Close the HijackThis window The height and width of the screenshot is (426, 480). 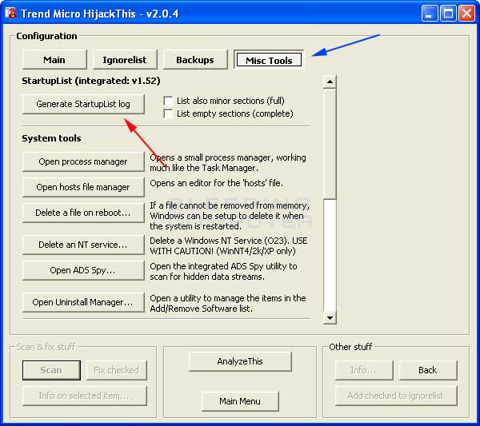(x=467, y=14)
